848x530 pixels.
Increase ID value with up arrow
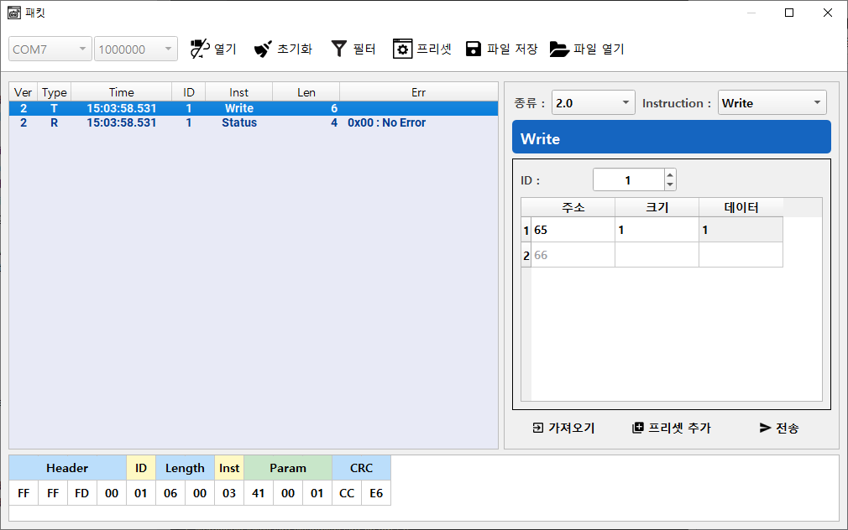[669, 175]
